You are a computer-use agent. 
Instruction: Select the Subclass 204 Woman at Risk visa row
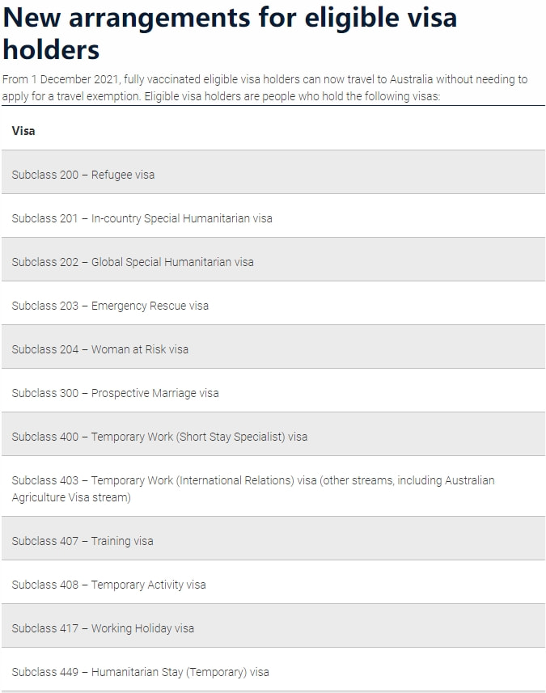click(x=273, y=347)
